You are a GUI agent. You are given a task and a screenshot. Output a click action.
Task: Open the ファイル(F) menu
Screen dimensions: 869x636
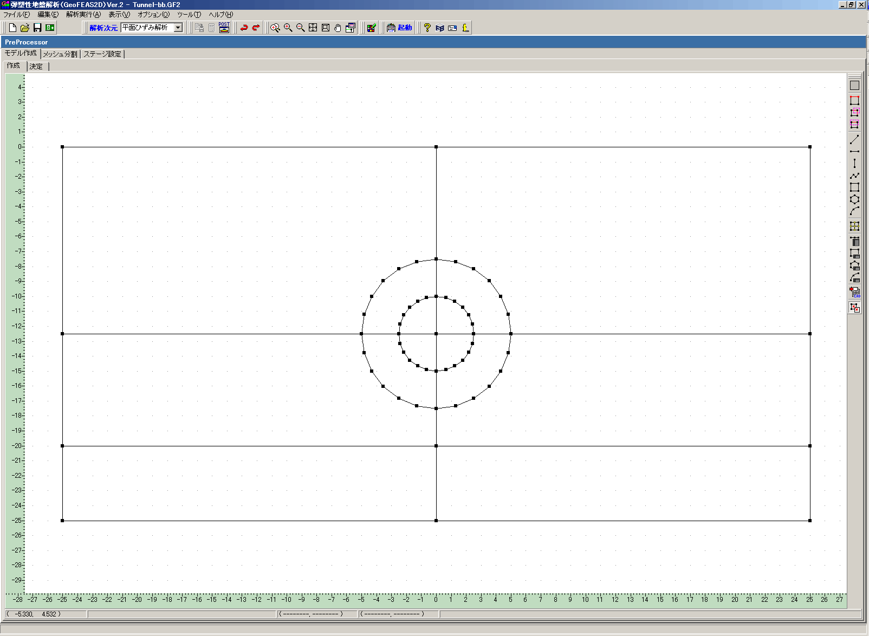[x=17, y=15]
